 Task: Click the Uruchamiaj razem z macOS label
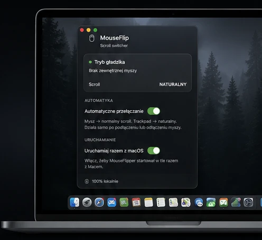pyautogui.click(x=114, y=151)
